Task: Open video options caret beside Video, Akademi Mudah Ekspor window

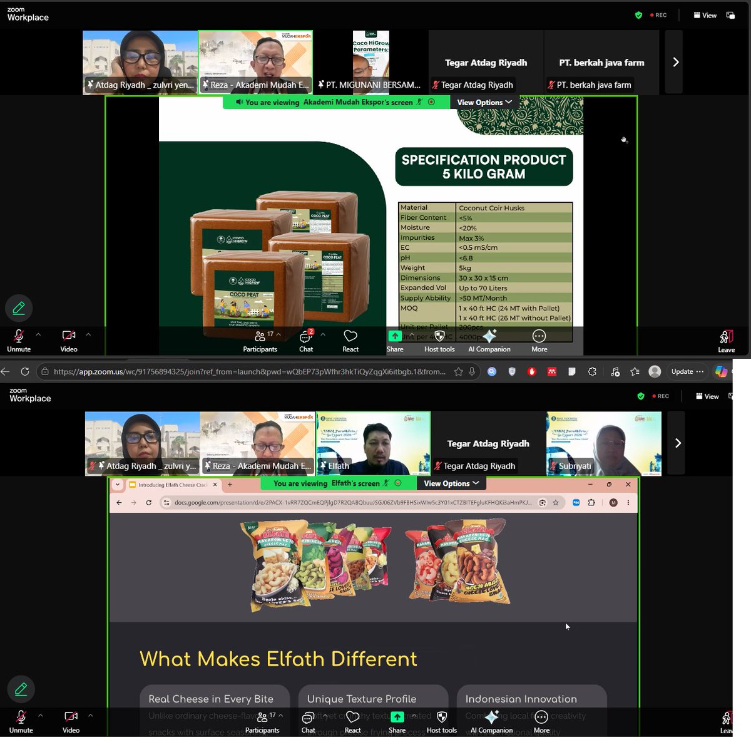Action: tap(88, 334)
